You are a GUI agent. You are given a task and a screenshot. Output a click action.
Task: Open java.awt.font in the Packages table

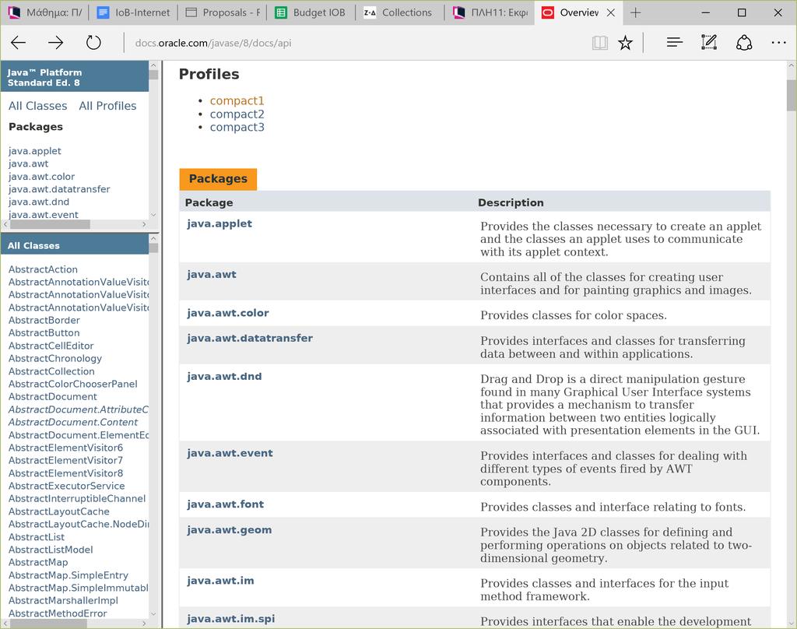pos(225,504)
